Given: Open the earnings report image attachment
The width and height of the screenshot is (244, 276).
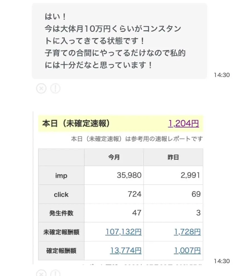Looking at the screenshot, I should coord(120,188).
